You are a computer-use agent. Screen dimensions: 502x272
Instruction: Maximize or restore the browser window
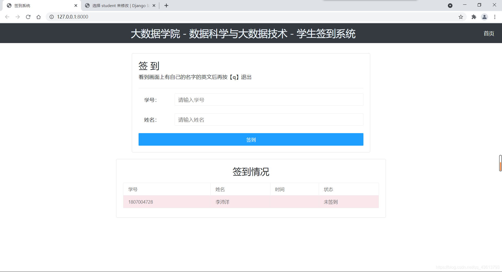click(x=479, y=5)
